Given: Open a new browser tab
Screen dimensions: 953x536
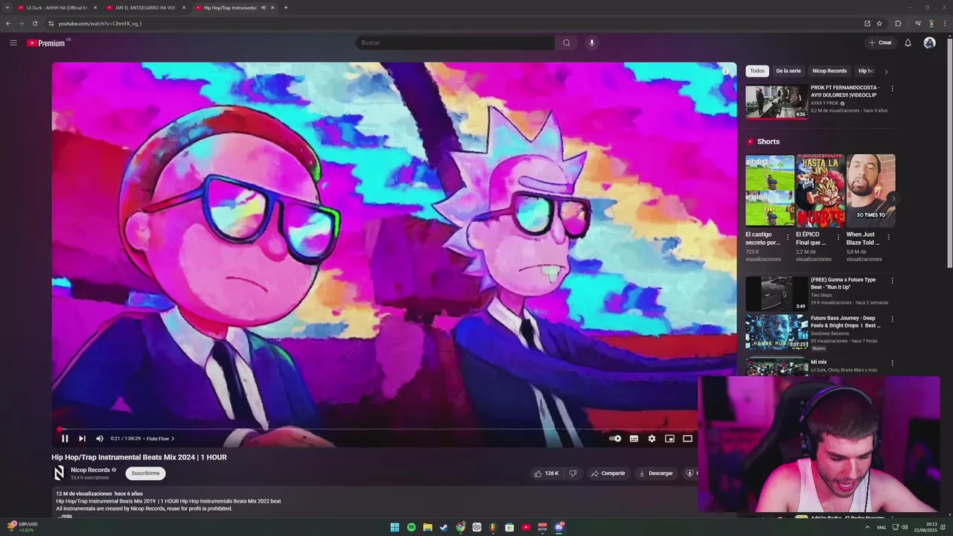Looking at the screenshot, I should [x=286, y=7].
